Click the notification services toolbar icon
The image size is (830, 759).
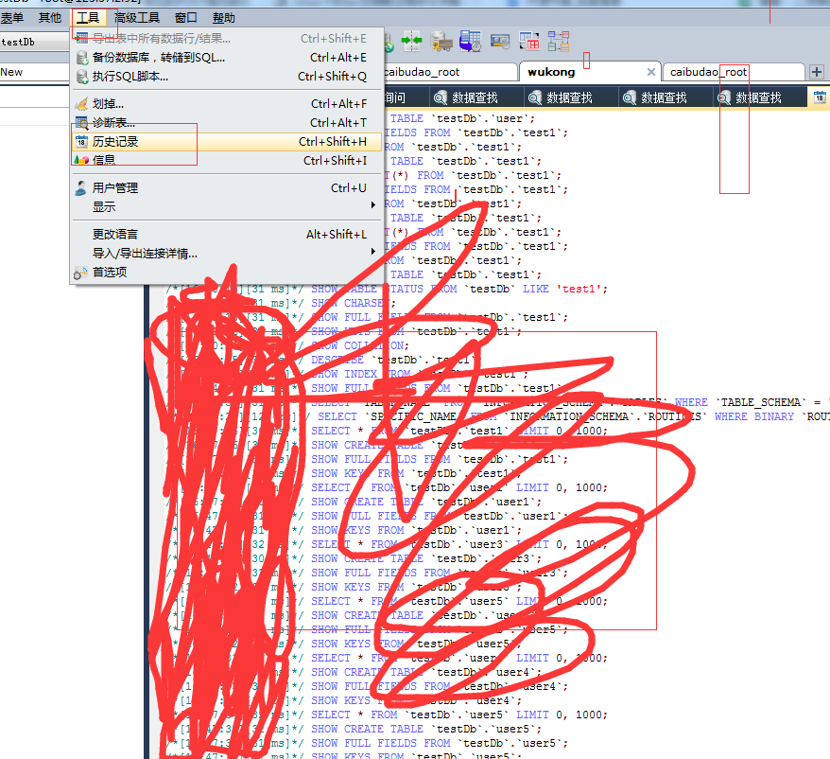(500, 42)
